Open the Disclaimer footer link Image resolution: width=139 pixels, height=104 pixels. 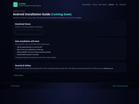[125, 86]
